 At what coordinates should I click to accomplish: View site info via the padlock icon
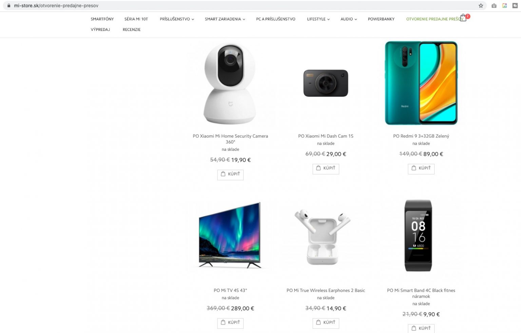(9, 6)
